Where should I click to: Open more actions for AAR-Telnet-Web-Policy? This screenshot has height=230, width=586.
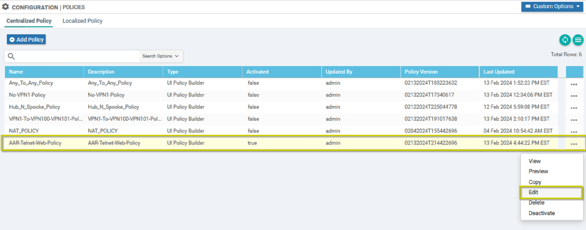point(574,144)
